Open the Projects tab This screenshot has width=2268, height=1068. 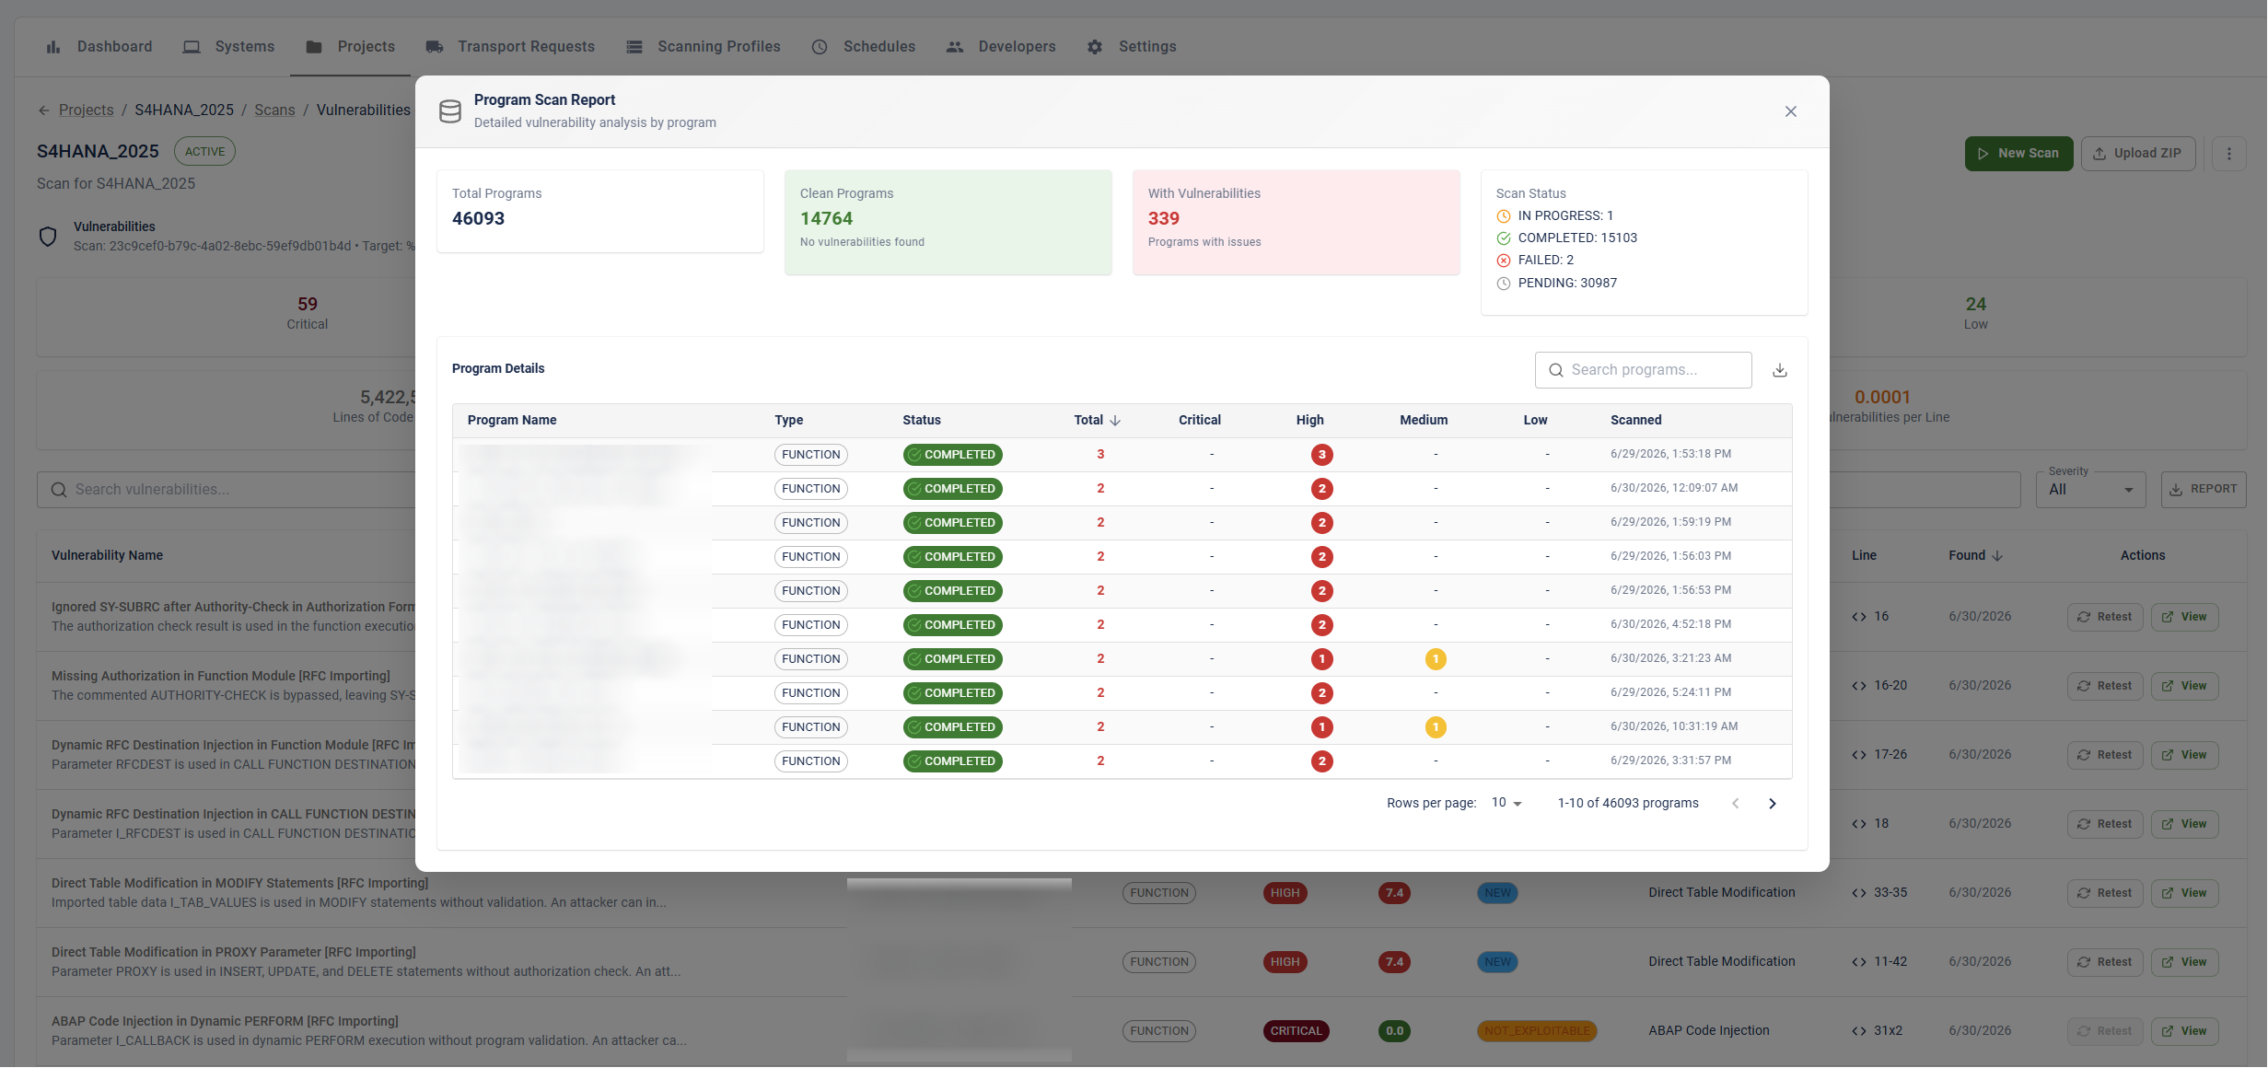pos(350,47)
